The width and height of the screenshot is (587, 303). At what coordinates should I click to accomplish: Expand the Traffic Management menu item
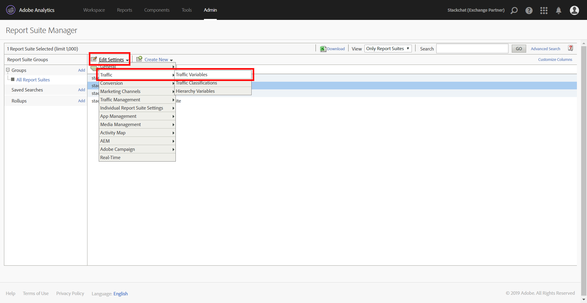(x=137, y=100)
